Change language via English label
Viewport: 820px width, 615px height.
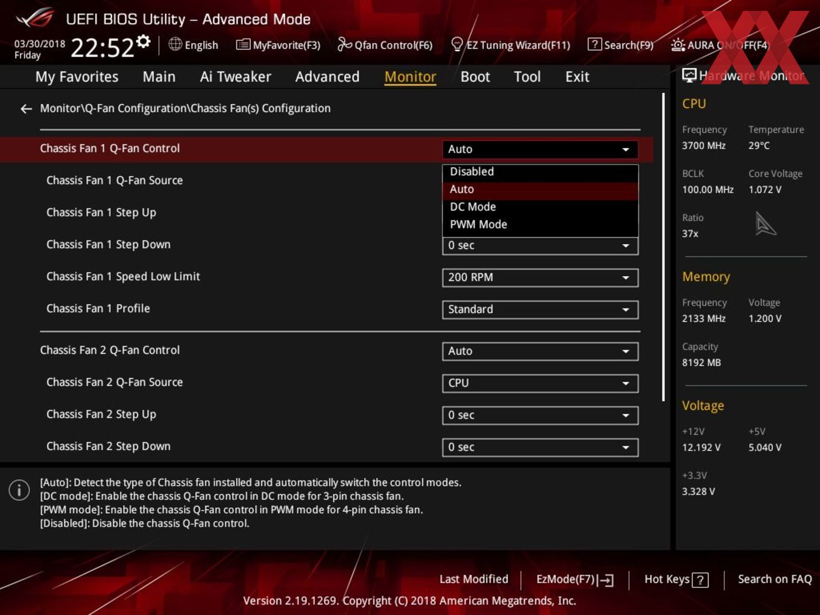pos(201,45)
